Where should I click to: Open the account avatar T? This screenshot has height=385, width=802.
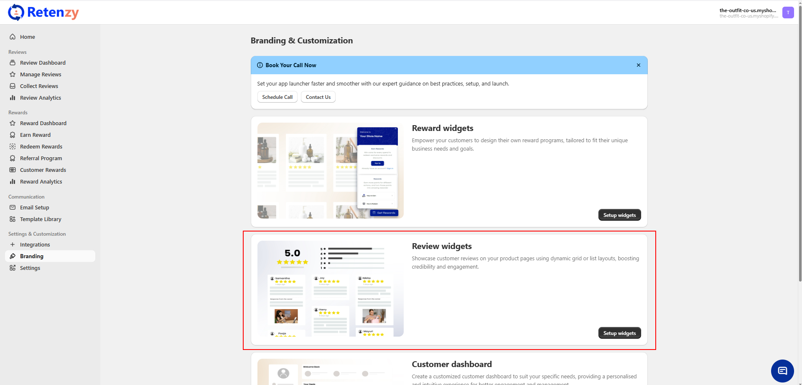pos(788,13)
